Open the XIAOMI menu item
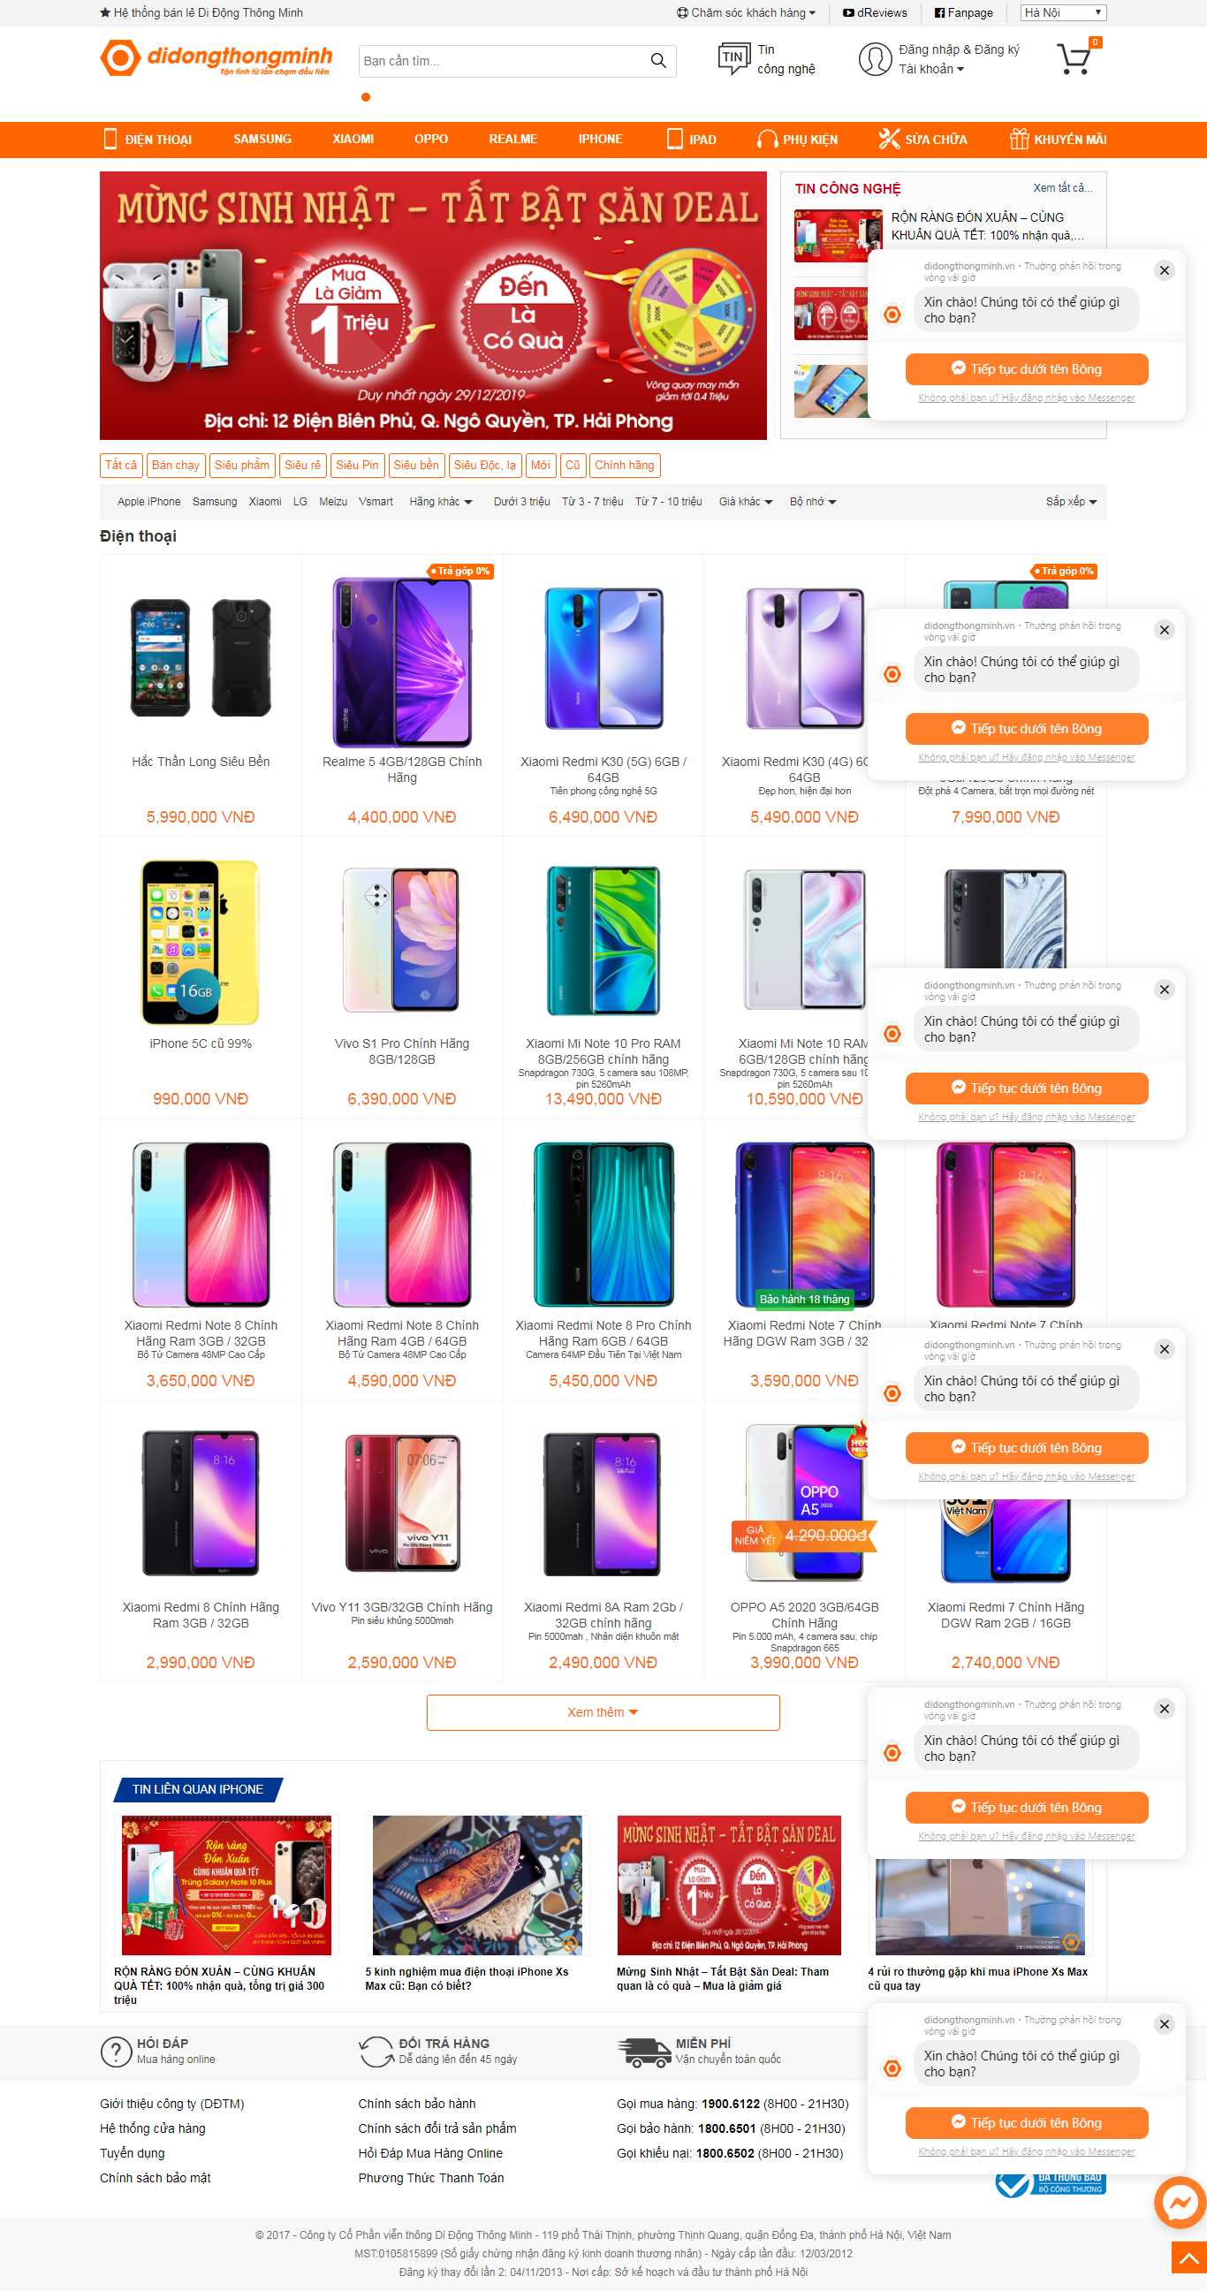 (x=353, y=140)
